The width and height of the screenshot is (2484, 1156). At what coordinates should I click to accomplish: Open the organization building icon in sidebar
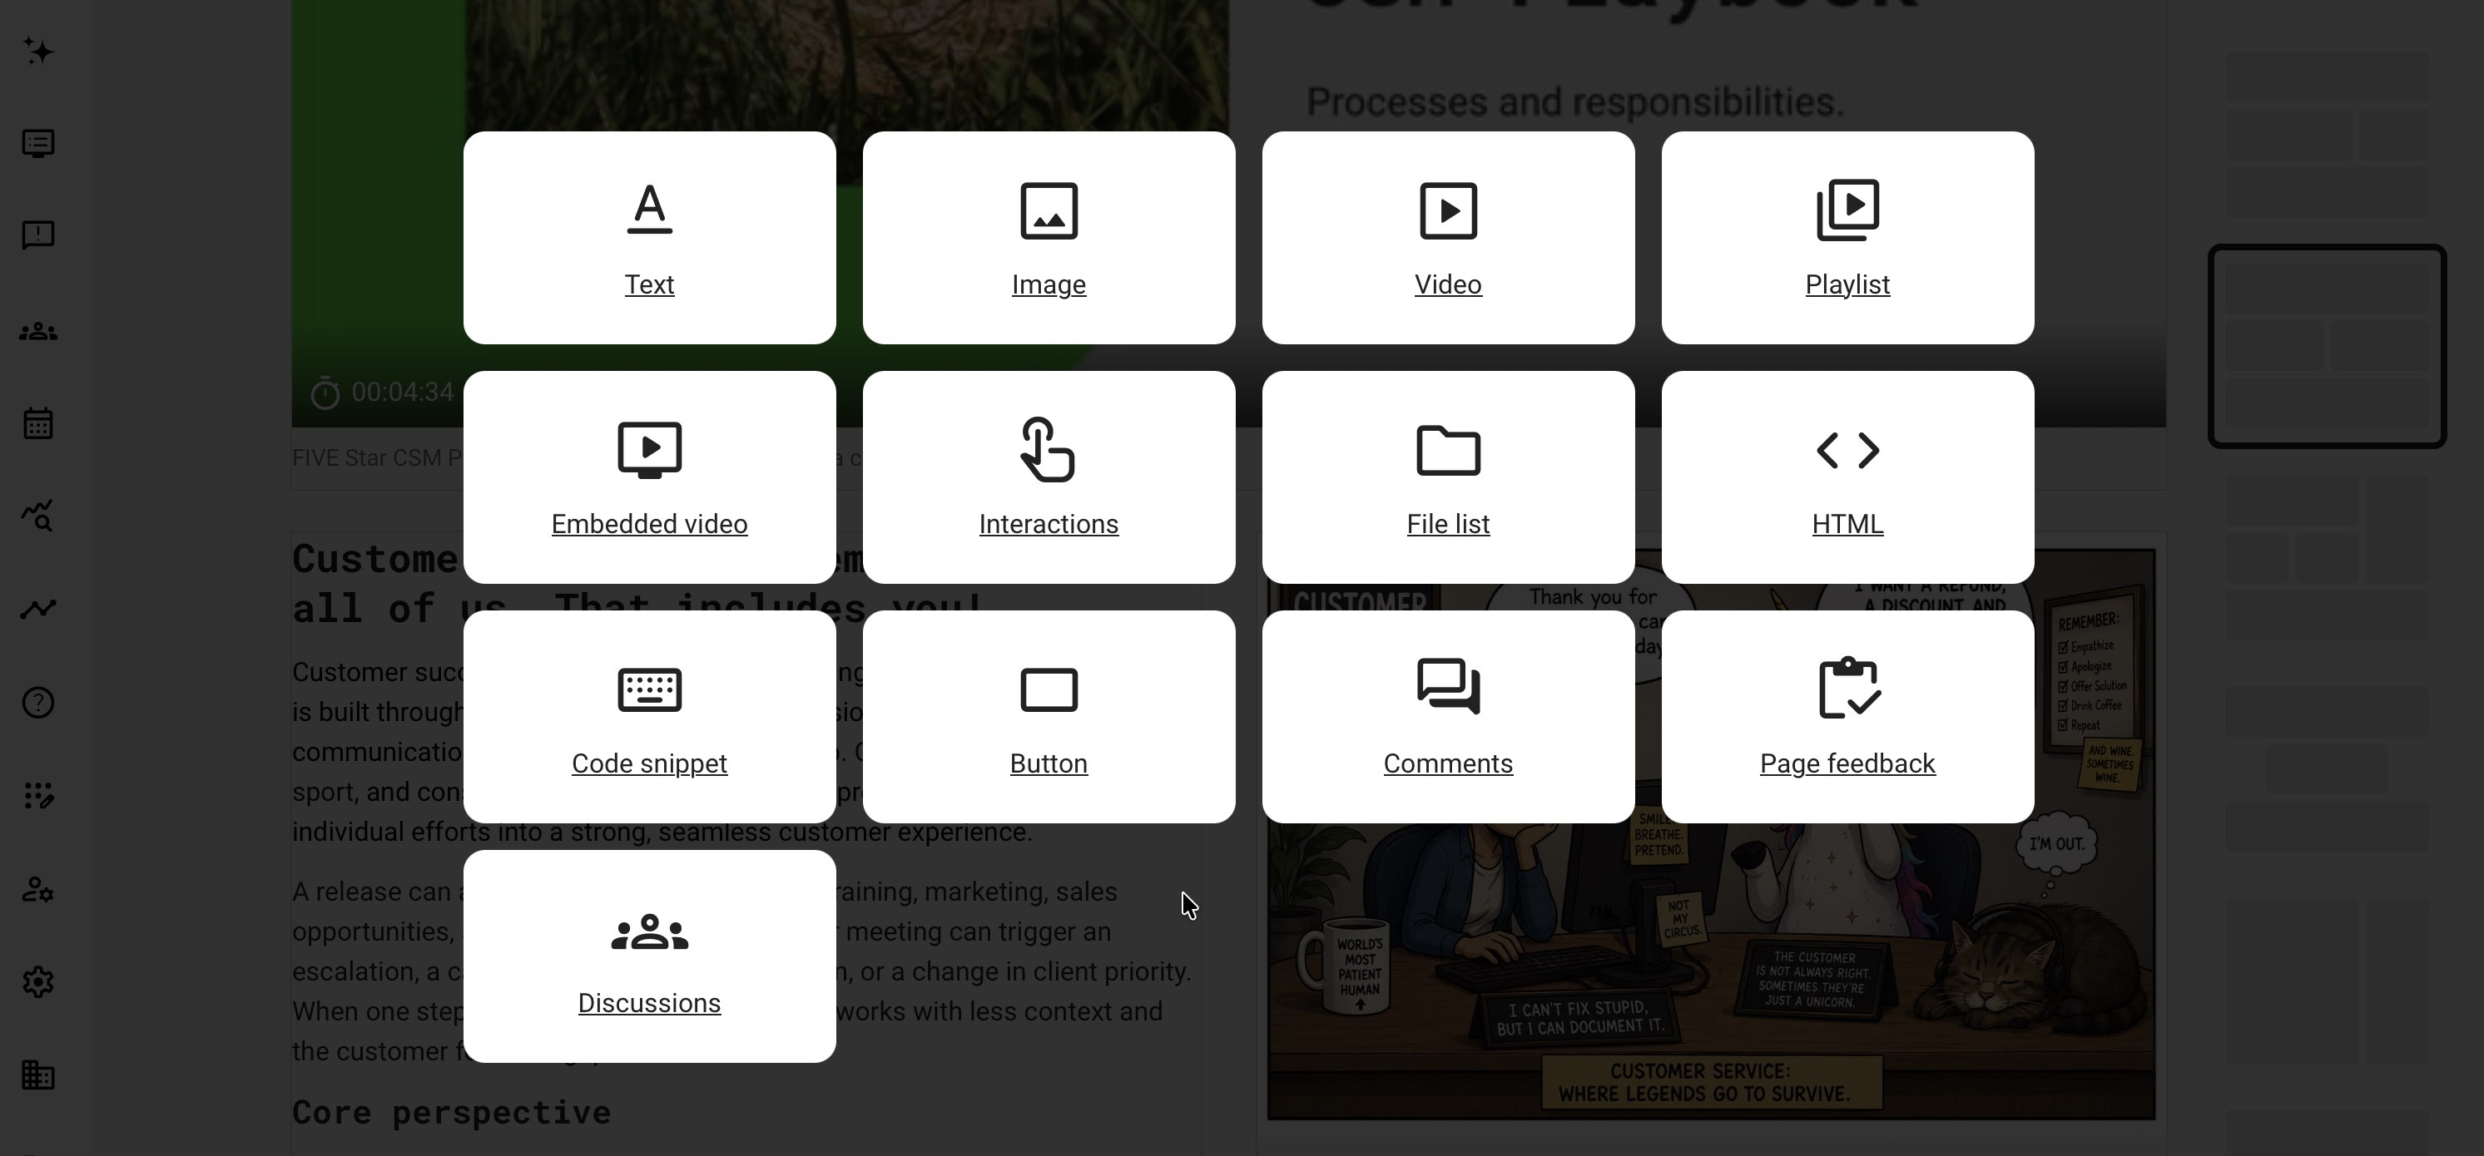tap(38, 1074)
